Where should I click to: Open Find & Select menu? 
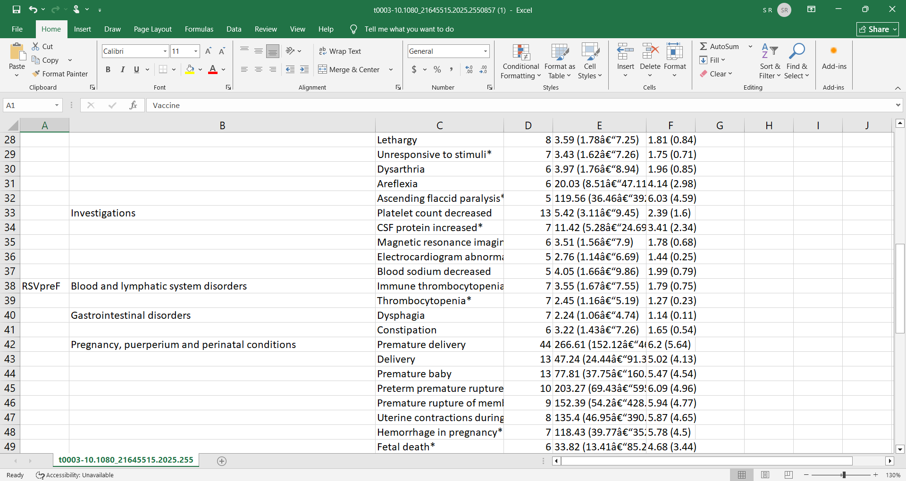(797, 61)
